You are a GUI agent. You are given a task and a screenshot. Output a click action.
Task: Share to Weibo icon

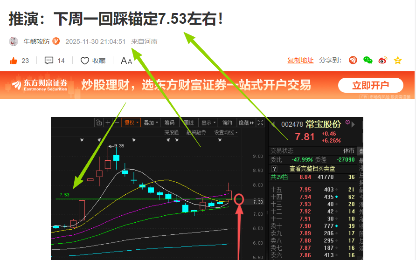tap(382, 61)
